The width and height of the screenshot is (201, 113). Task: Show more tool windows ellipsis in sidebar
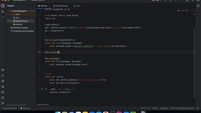pos(3,17)
